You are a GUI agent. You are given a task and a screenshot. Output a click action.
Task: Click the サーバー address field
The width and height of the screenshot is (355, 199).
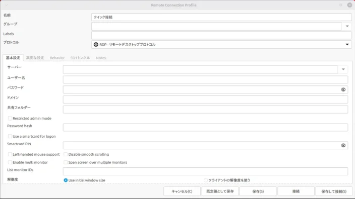click(200, 69)
